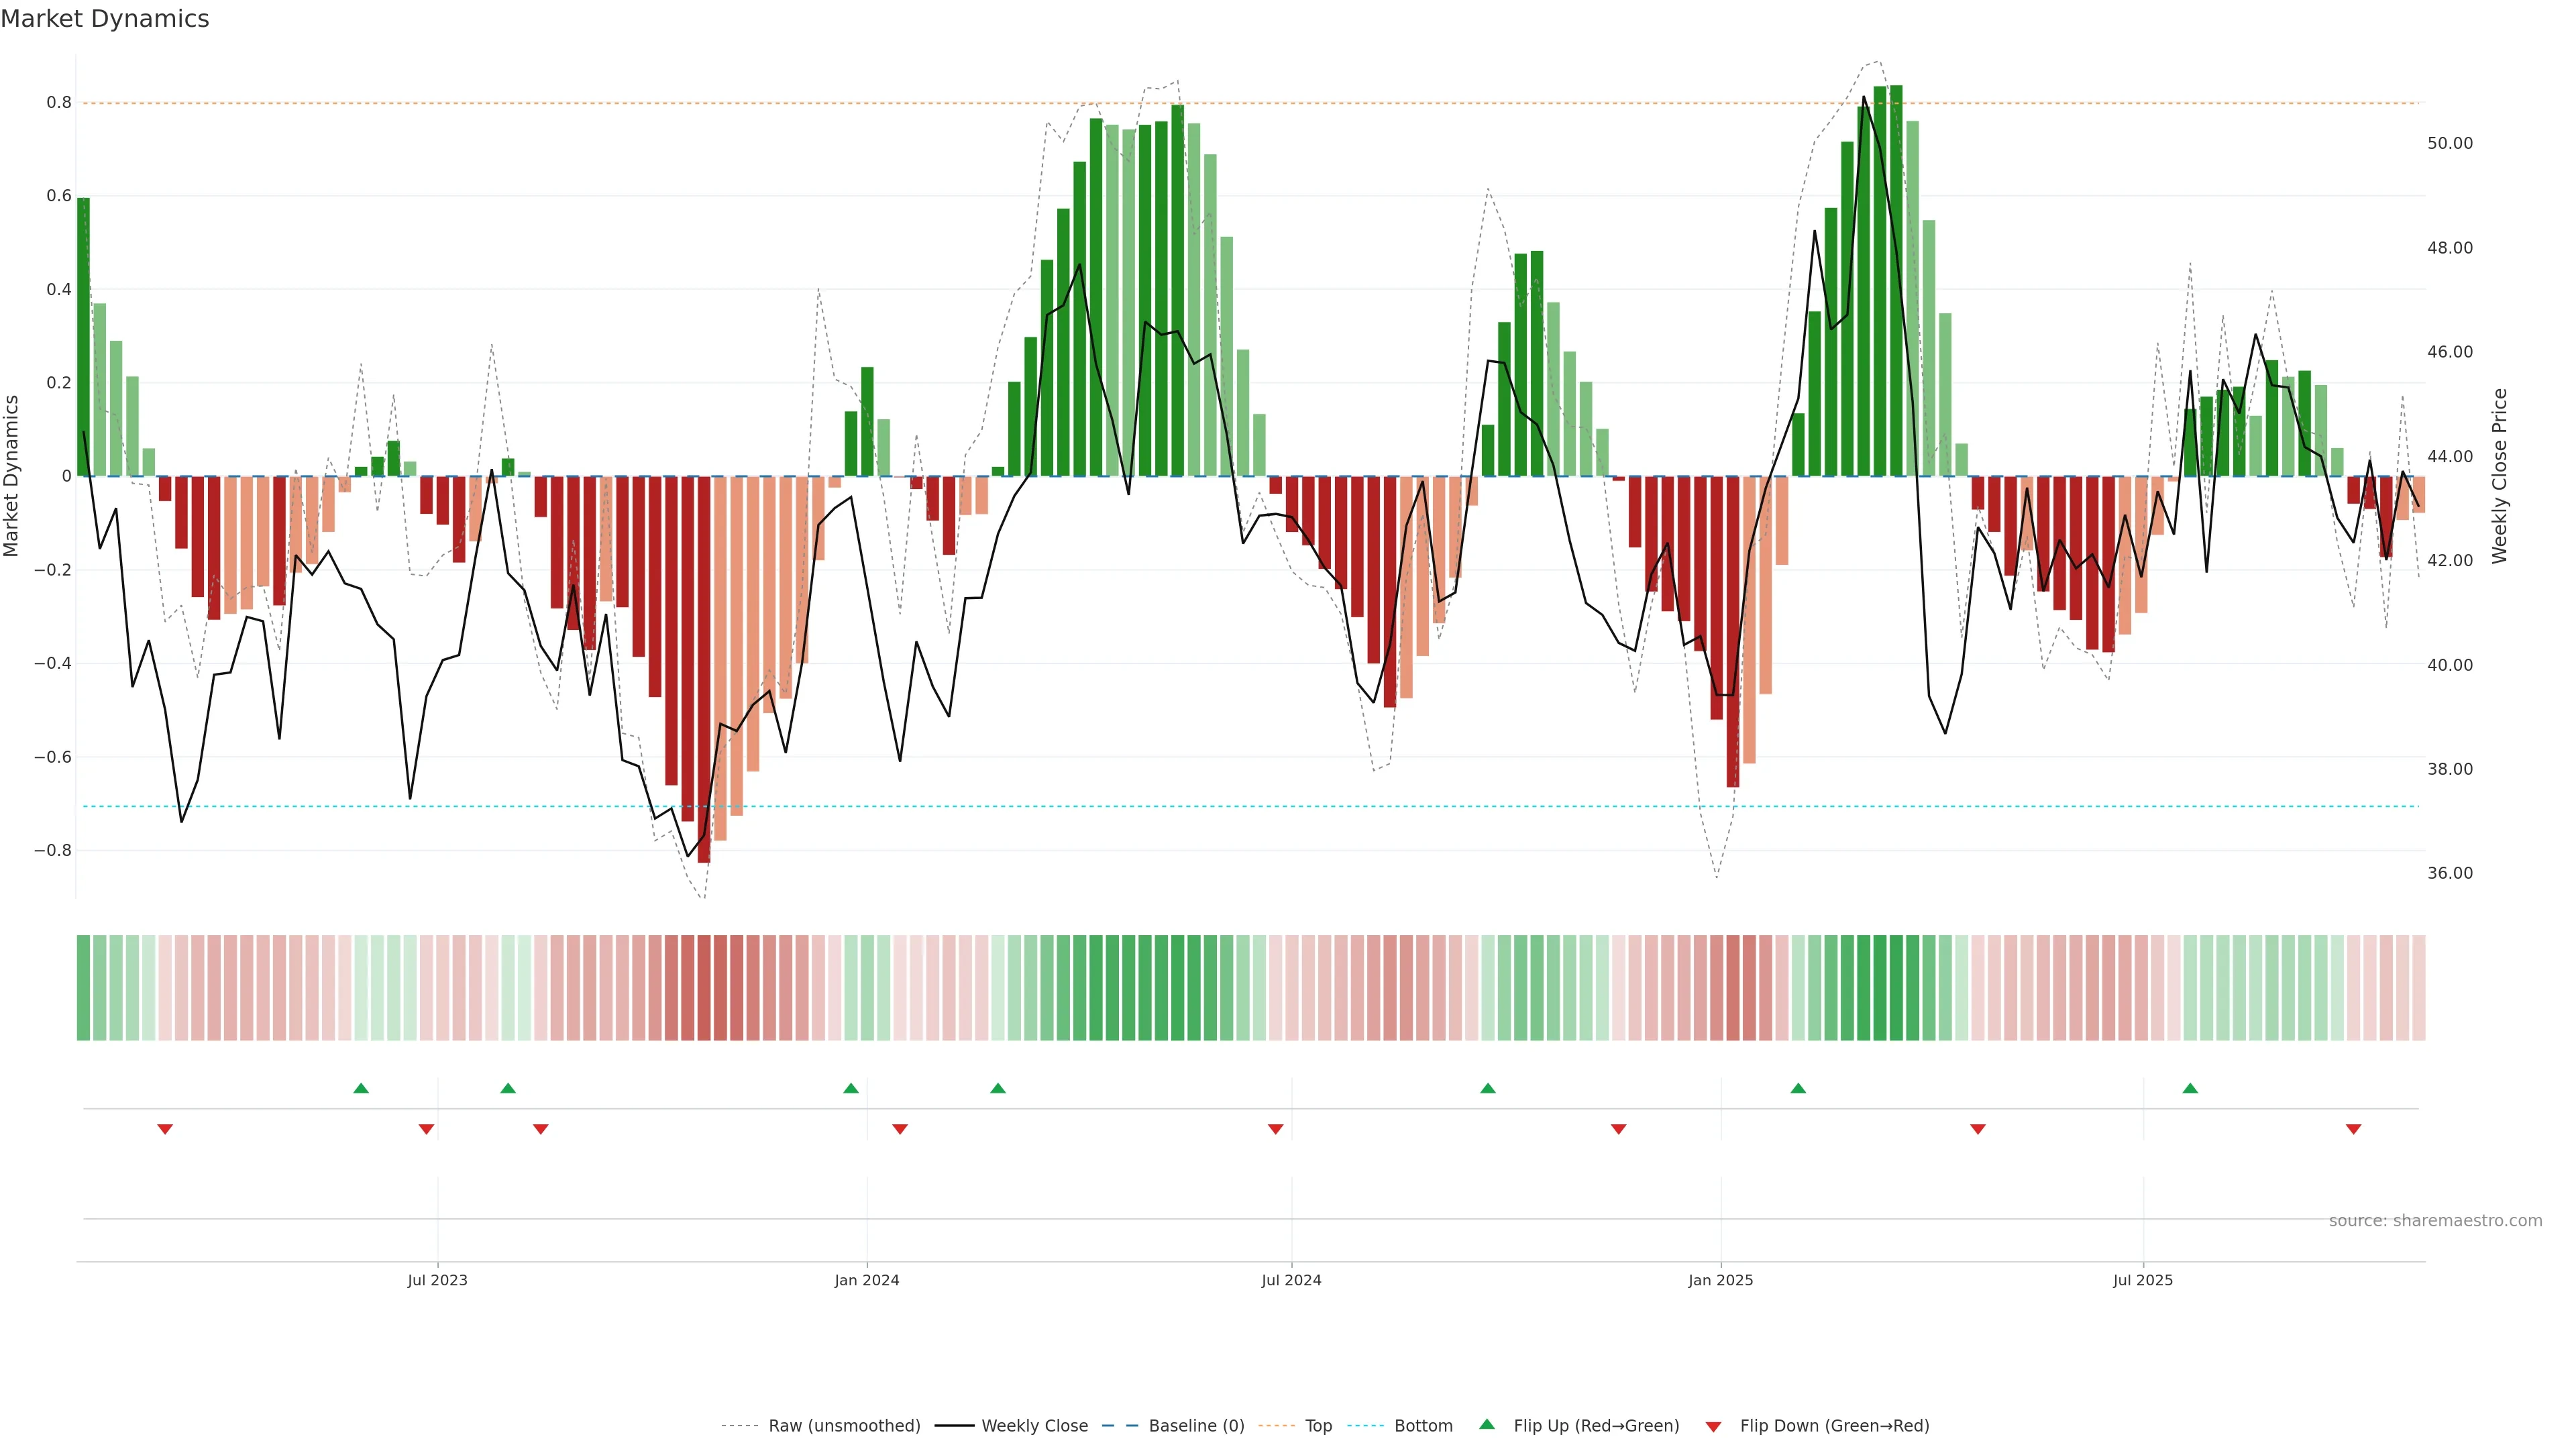Image resolution: width=2576 pixels, height=1449 pixels.
Task: Click the Flip Up legend triangle icon
Action: 1487,1424
